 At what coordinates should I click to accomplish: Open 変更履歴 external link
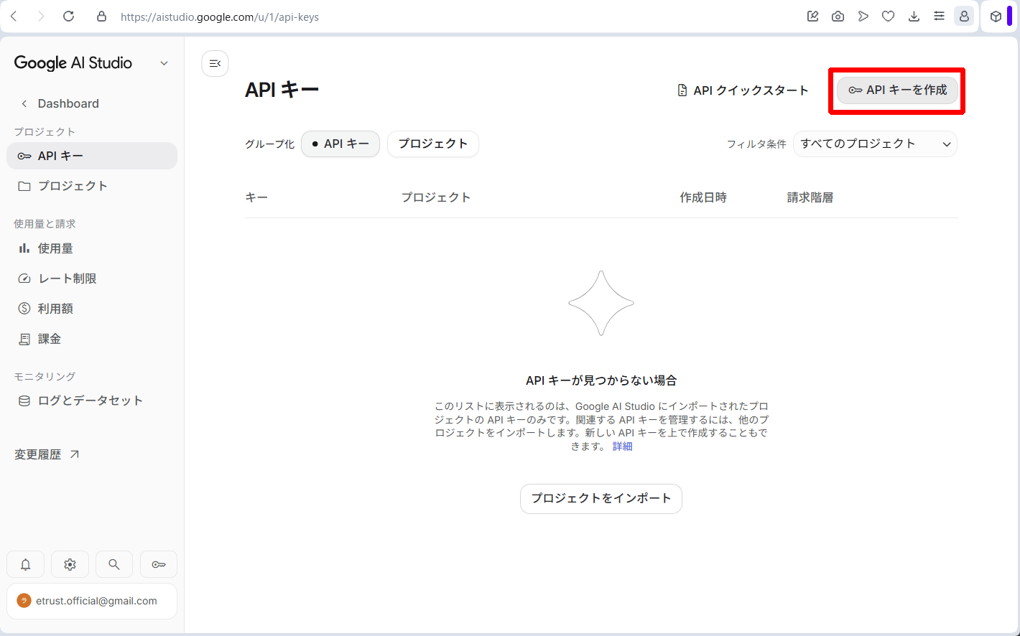pyautogui.click(x=47, y=454)
